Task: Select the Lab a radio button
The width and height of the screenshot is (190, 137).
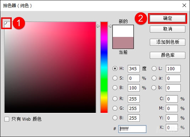Action: coord(154,78)
